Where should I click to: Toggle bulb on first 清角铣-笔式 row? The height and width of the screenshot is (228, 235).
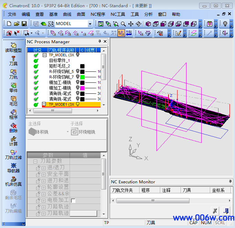click(x=78, y=93)
